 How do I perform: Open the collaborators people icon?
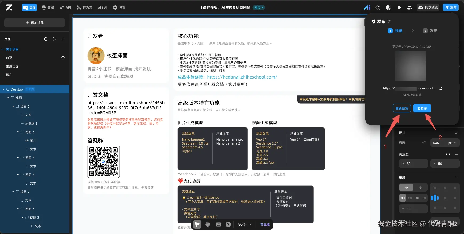click(x=410, y=7)
